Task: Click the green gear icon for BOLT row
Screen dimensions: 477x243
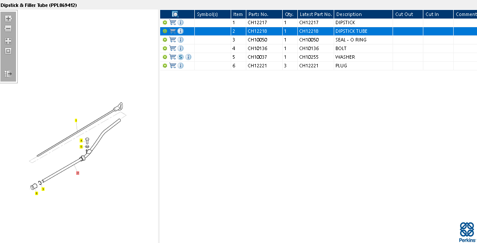Action: coord(165,48)
